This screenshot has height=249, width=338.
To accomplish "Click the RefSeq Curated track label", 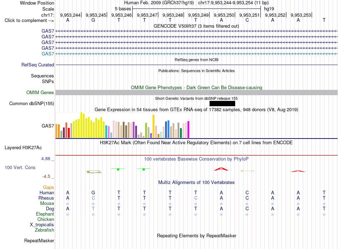I will pos(38,65).
